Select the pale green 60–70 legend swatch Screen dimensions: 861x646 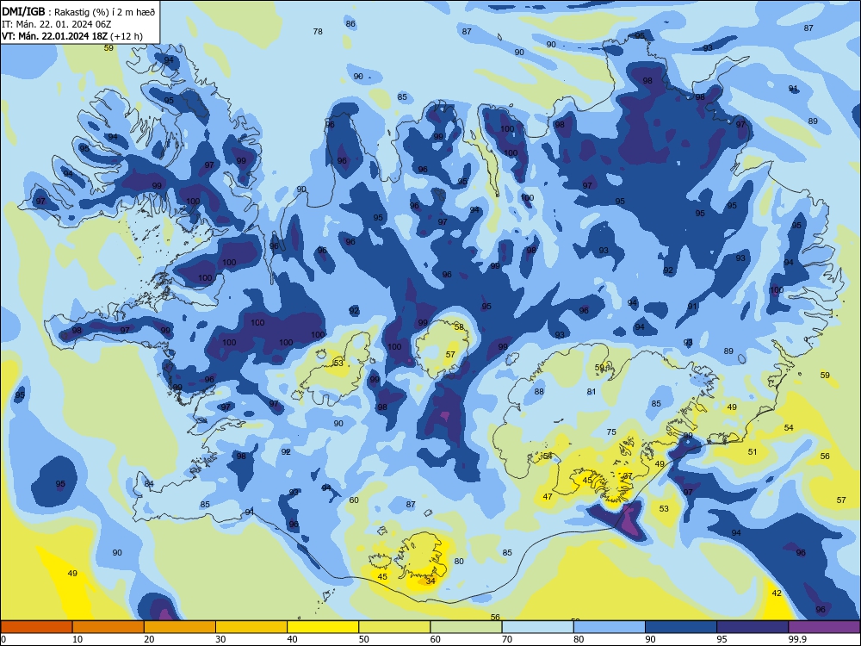click(466, 627)
